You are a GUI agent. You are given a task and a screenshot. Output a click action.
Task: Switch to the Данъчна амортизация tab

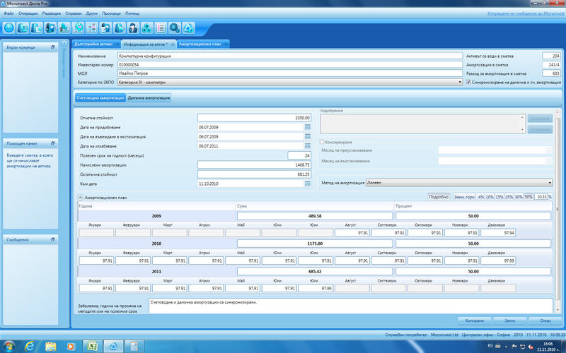[149, 98]
